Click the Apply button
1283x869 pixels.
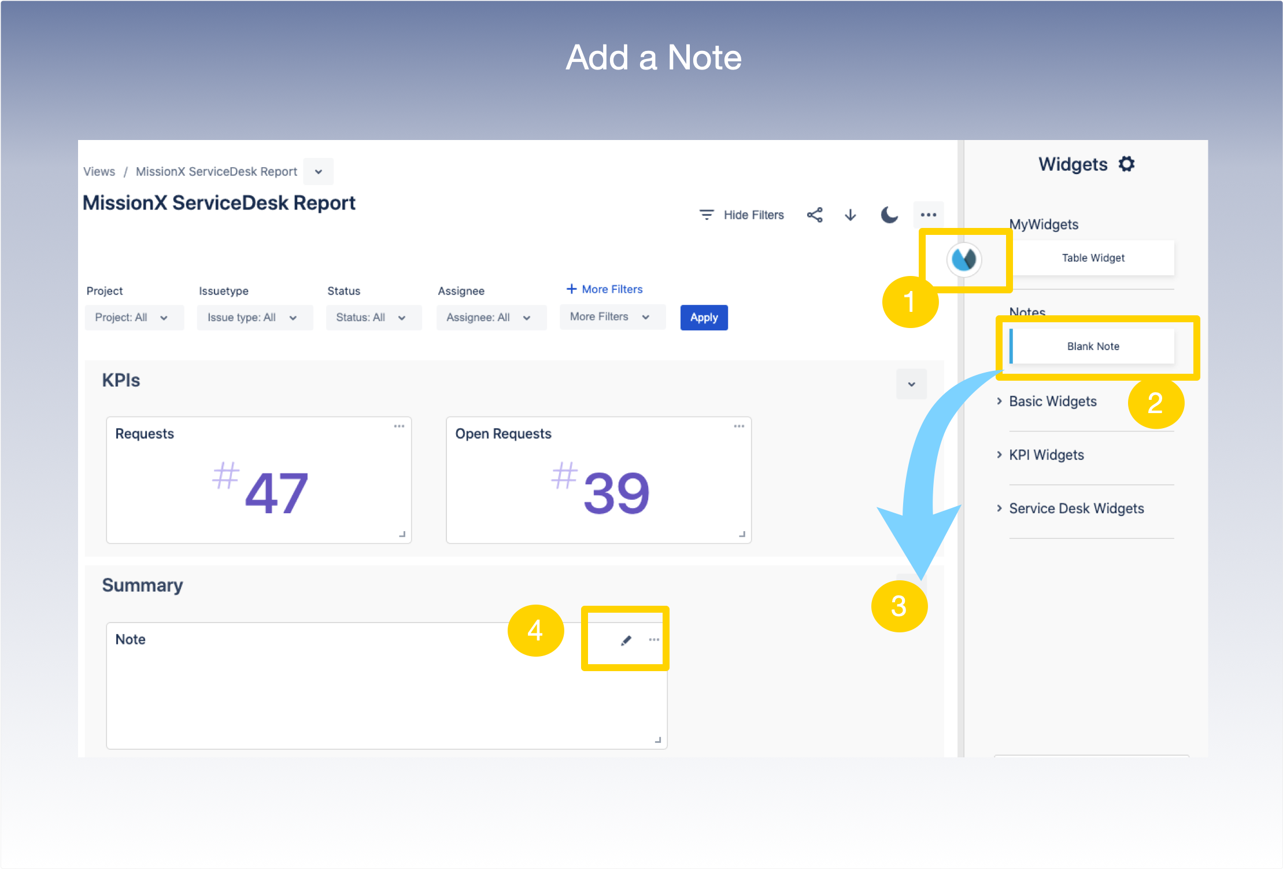pyautogui.click(x=704, y=318)
